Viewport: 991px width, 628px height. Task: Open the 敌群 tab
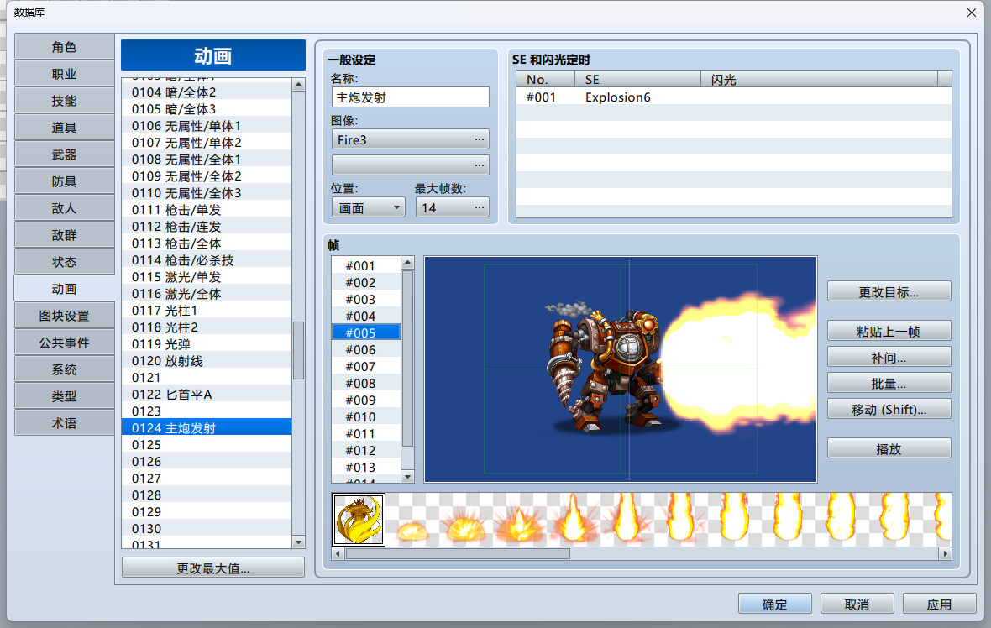click(64, 235)
